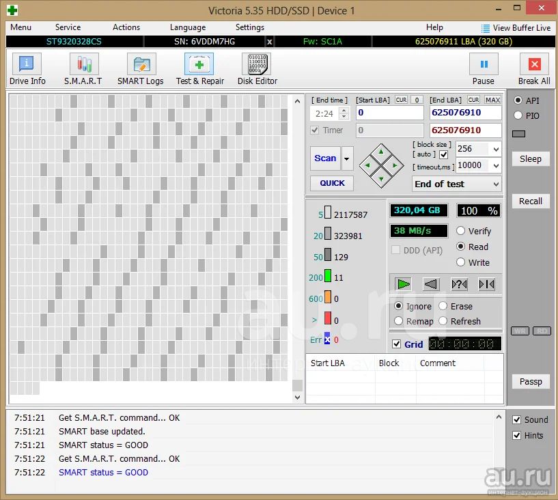Select the Remap error action
Screen dimensions: 558x500
tap(398, 321)
